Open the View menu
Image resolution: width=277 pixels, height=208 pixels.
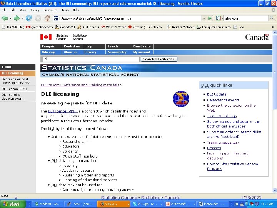coord(23,10)
